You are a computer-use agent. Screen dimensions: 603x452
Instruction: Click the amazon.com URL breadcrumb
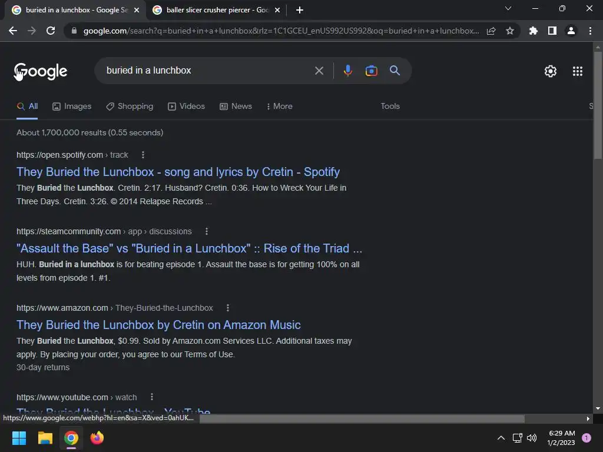click(x=115, y=308)
